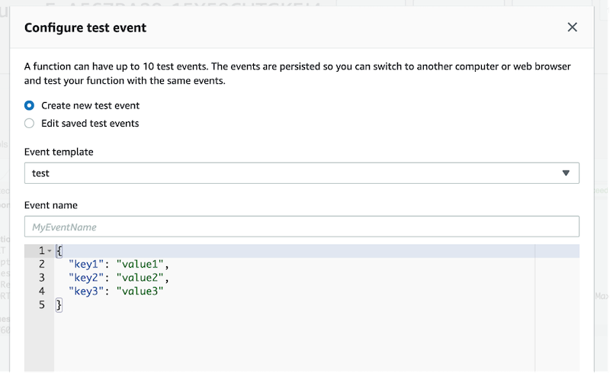Open the Event template combo box showing test

[x=301, y=173]
